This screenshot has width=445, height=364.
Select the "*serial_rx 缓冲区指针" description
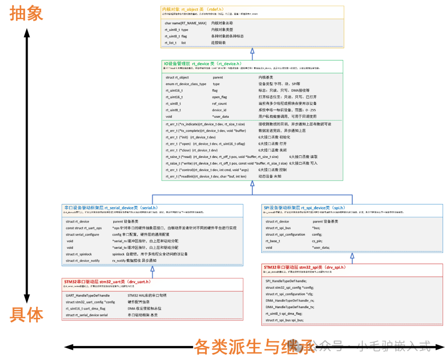(x=145, y=241)
